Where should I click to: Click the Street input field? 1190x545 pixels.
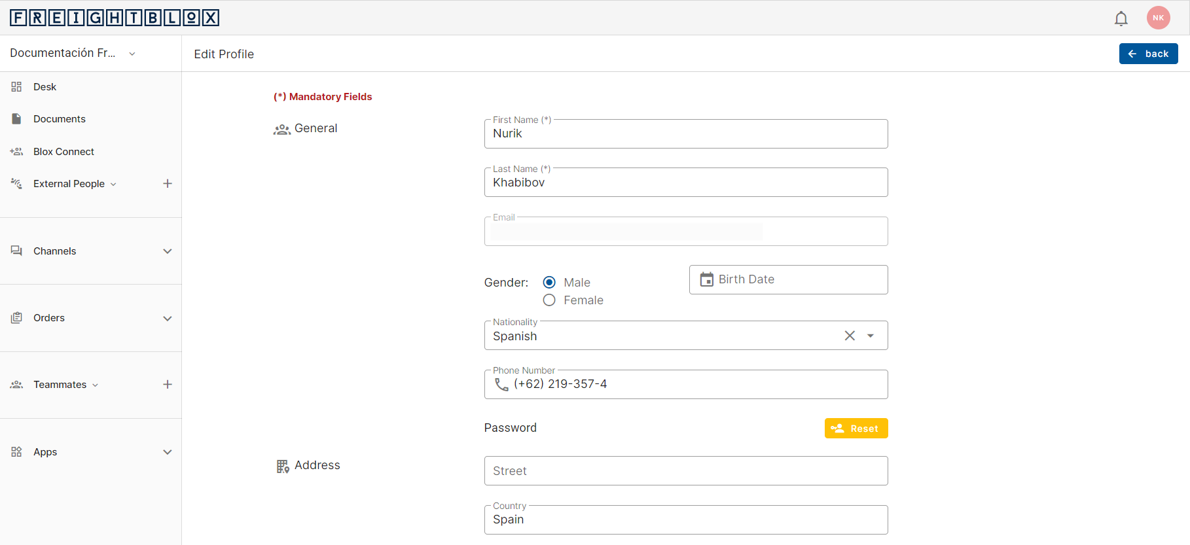click(685, 471)
